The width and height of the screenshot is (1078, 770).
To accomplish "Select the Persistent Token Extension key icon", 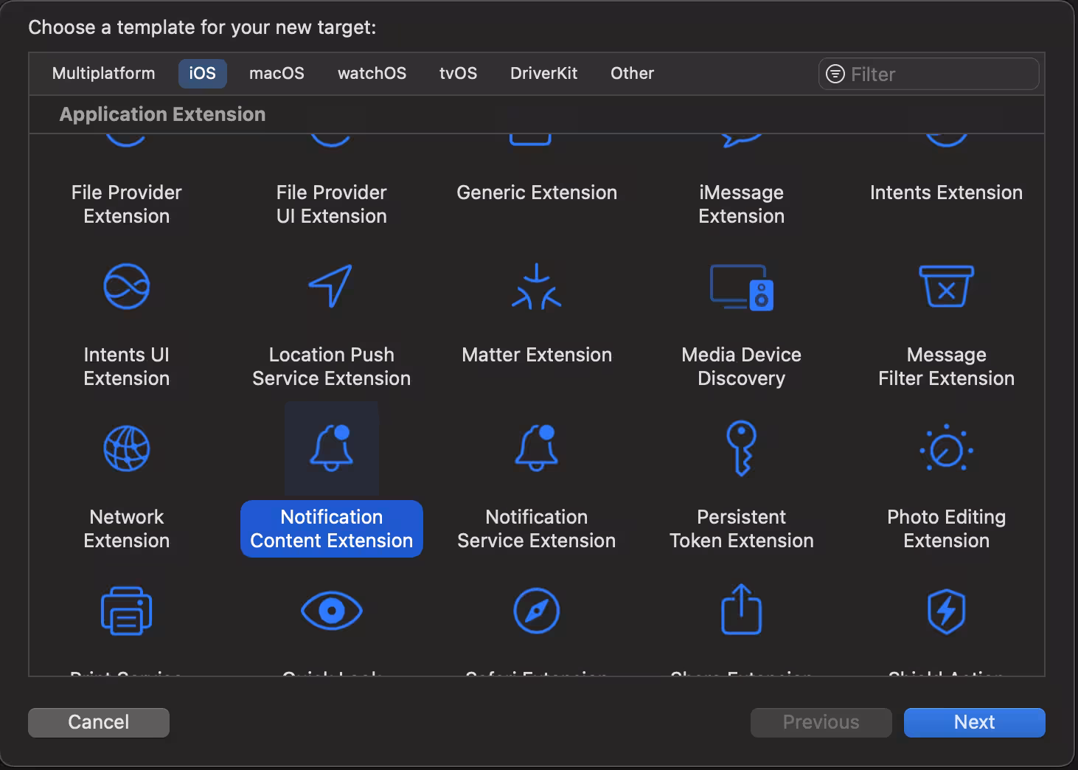I will [741, 448].
